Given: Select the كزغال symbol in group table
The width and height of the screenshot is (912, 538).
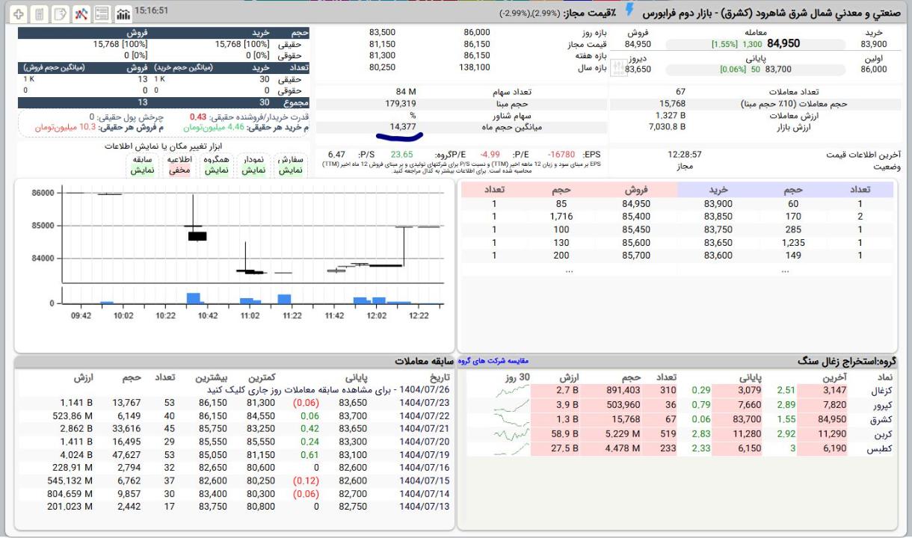Looking at the screenshot, I should coord(883,390).
